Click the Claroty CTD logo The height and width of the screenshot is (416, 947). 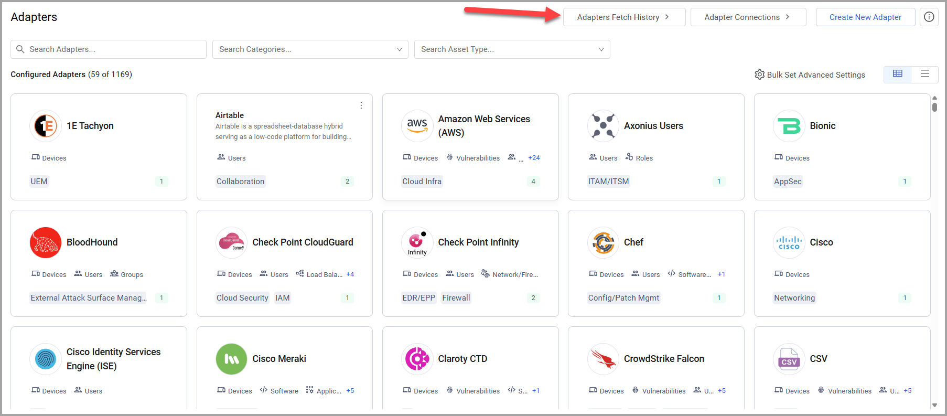[x=417, y=359]
